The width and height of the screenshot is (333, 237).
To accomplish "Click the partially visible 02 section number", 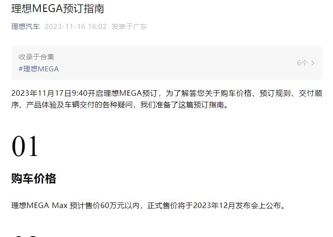I will coord(25,236).
